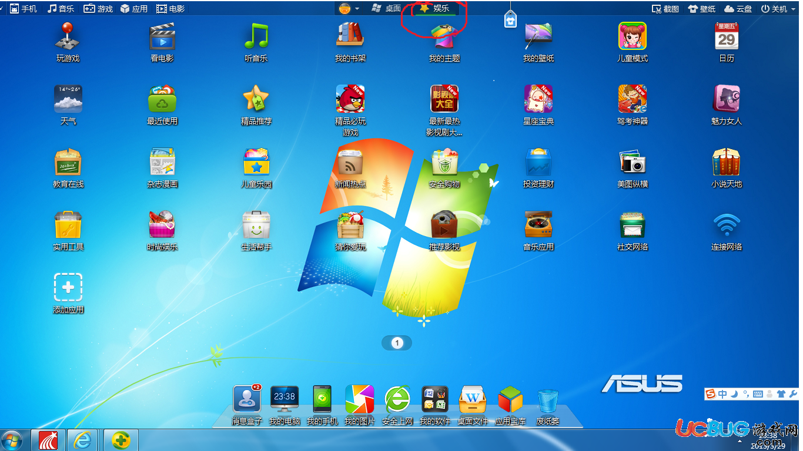Open 我的手机 in the dock

(322, 399)
